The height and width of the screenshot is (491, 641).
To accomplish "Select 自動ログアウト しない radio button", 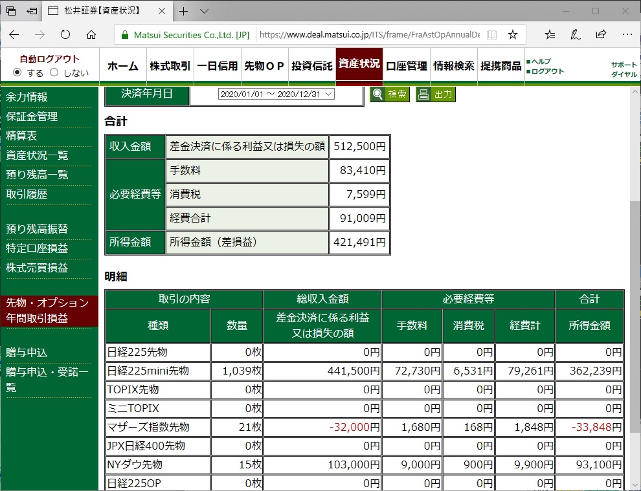I will [x=54, y=72].
